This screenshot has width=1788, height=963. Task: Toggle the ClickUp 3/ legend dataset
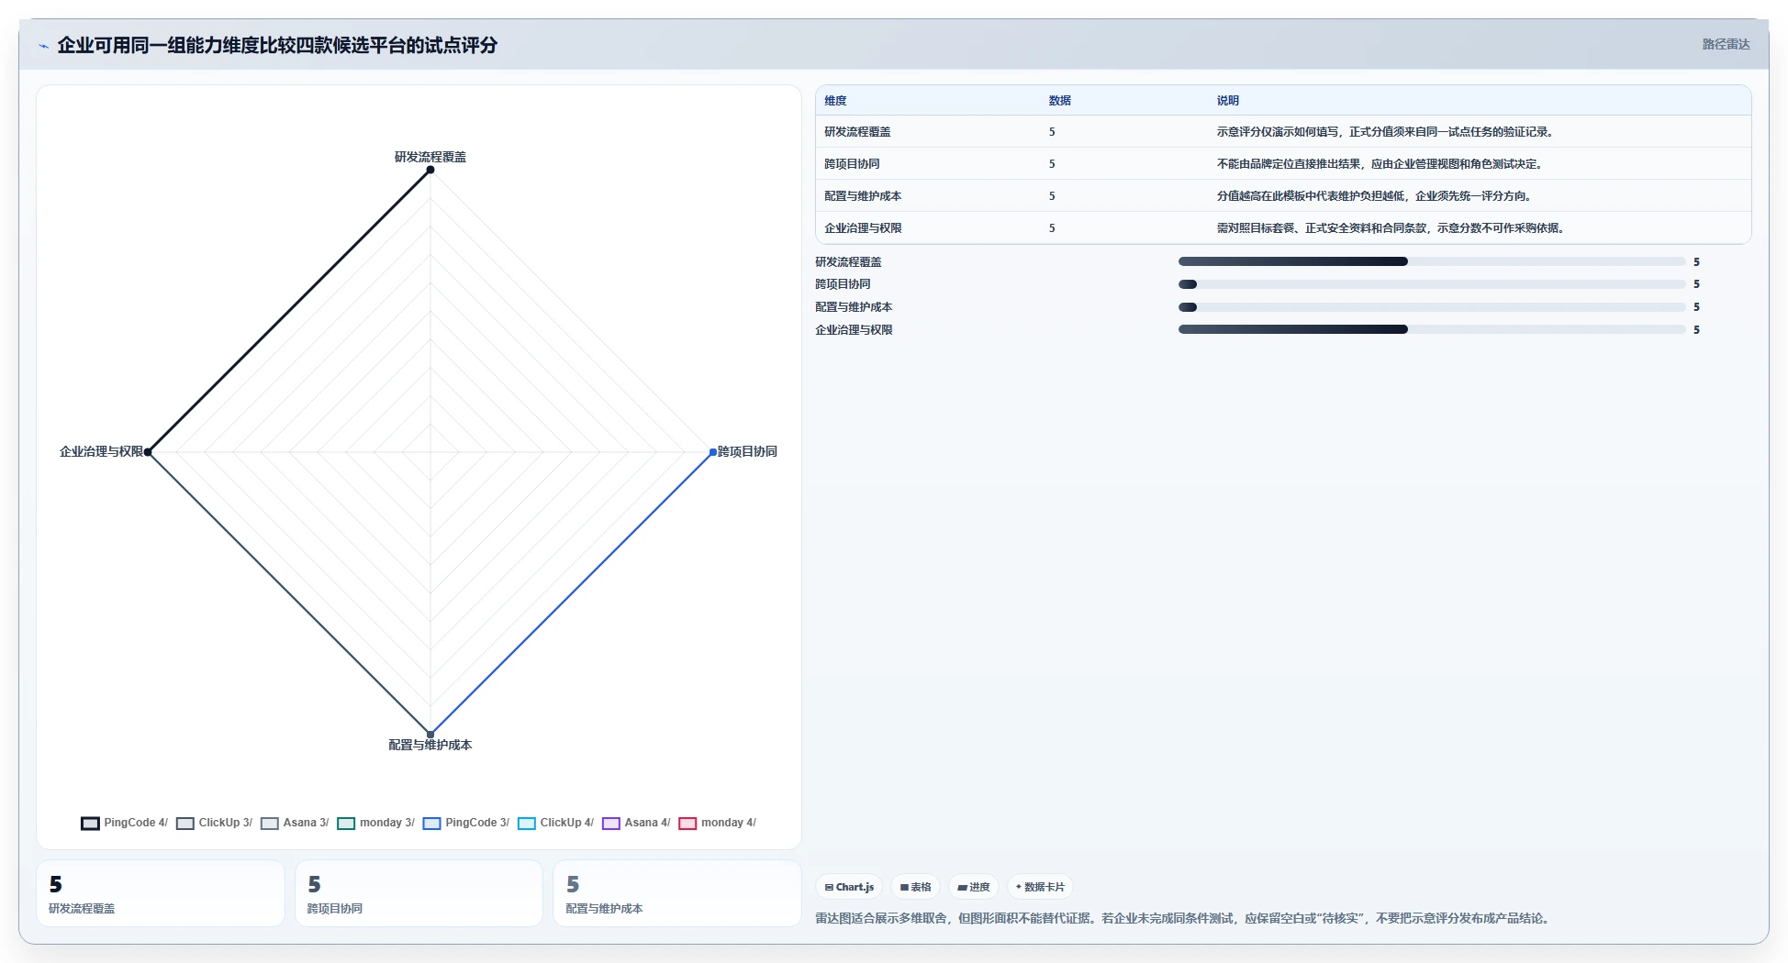(214, 823)
